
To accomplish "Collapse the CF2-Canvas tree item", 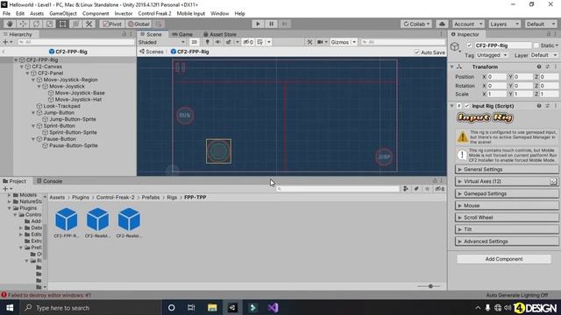I will (22, 66).
